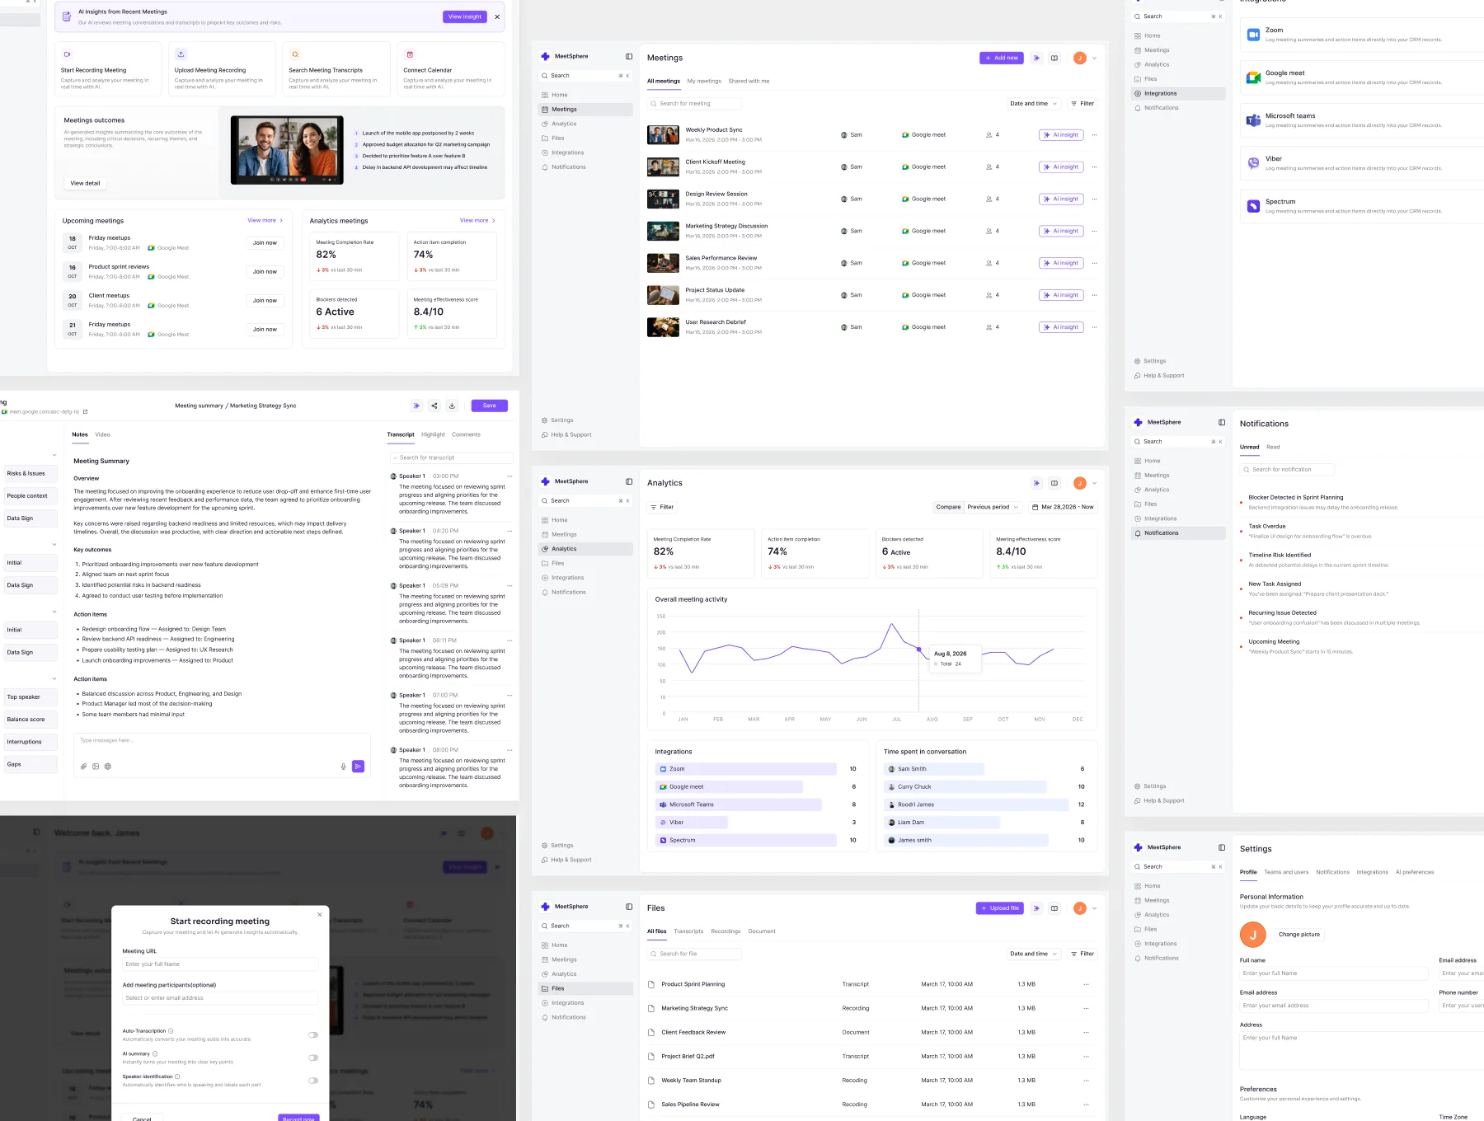This screenshot has height=1121, width=1484.
Task: Collapse sidebar using panel icon on Meetings screen
Action: pyautogui.click(x=629, y=57)
